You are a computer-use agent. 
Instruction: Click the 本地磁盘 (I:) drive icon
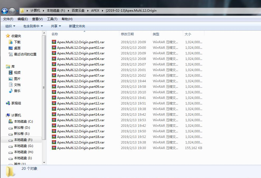click(10, 159)
